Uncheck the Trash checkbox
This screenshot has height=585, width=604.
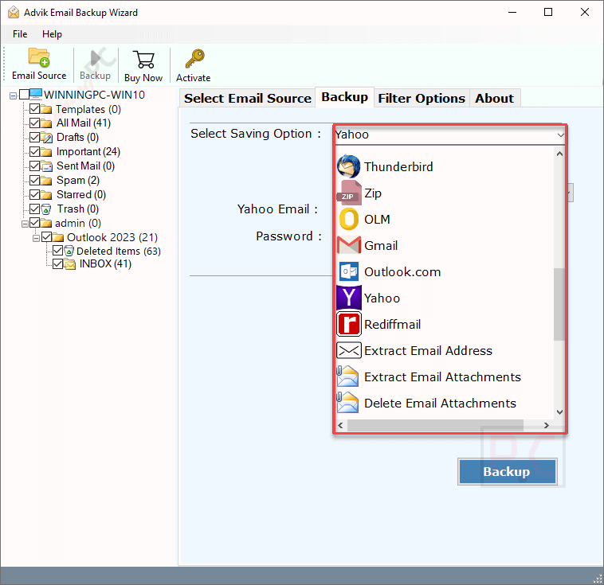[x=35, y=209]
